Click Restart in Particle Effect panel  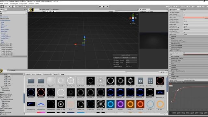click(125, 58)
